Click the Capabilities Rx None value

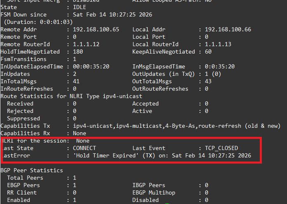[x=80, y=134]
